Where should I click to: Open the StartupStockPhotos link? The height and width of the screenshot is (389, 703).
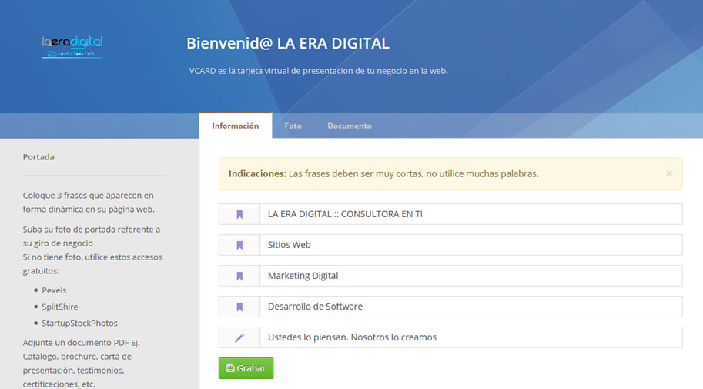pyautogui.click(x=79, y=323)
